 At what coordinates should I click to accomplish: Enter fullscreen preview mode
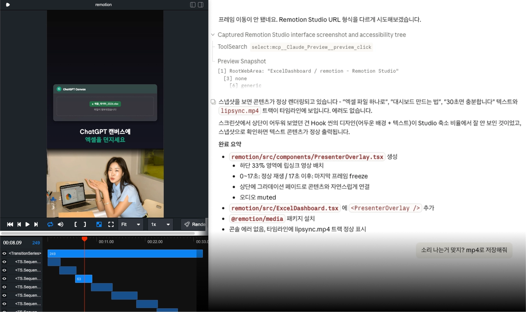(111, 225)
